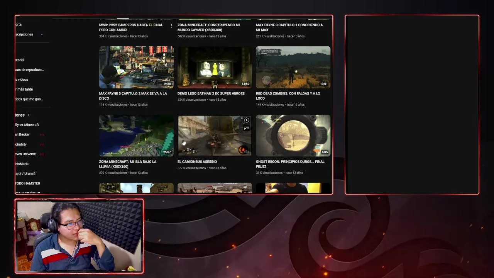The image size is (494, 278).
Task: Open Ghost Recon Principios Duros video thumbnail
Action: pos(293,136)
